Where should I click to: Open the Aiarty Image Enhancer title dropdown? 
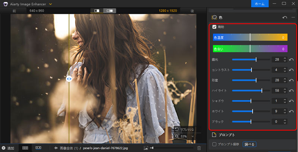[50, 4]
